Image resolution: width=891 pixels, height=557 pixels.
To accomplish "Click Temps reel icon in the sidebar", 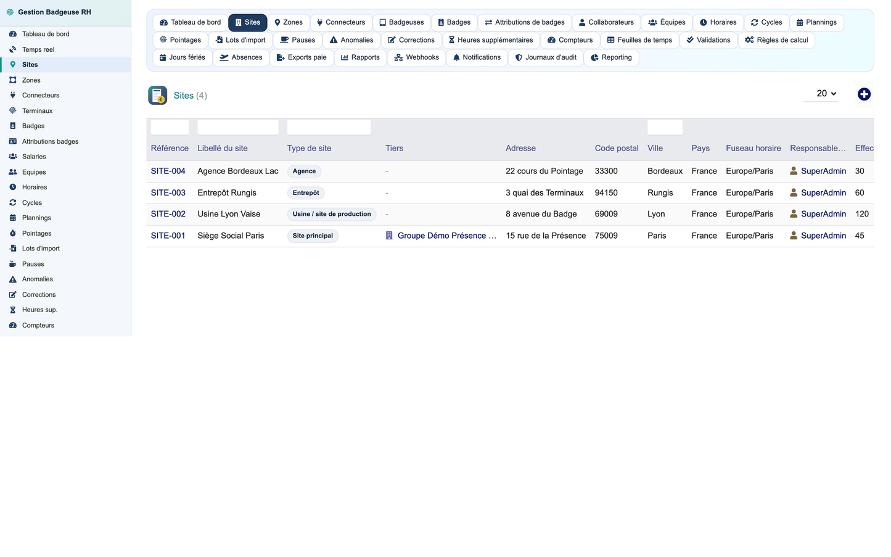I will 12,49.
